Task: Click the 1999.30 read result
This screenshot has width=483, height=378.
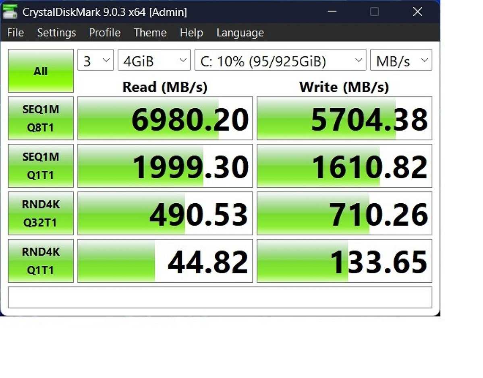Action: click(165, 165)
